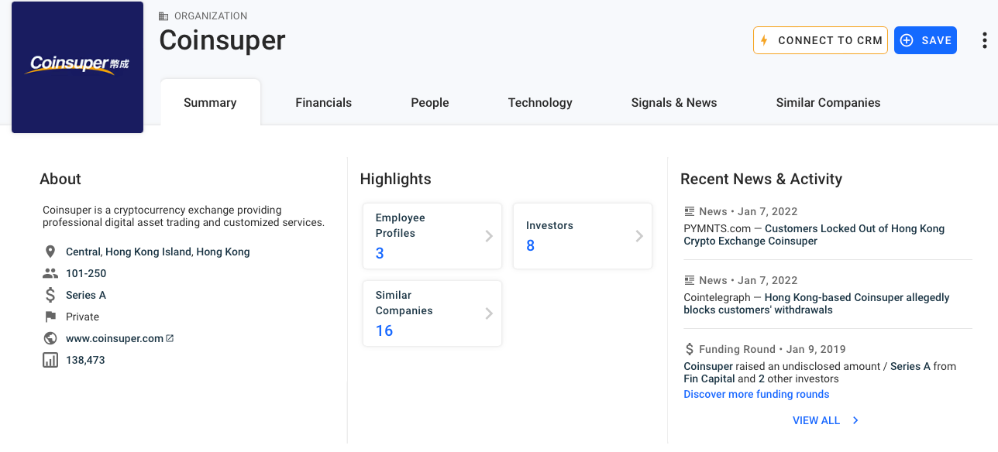Go to the Technology tab
This screenshot has height=452, width=998.
(540, 102)
